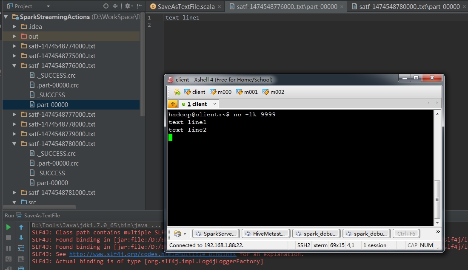Expand satf-1474548774000..txt folder

pyautogui.click(x=14, y=46)
